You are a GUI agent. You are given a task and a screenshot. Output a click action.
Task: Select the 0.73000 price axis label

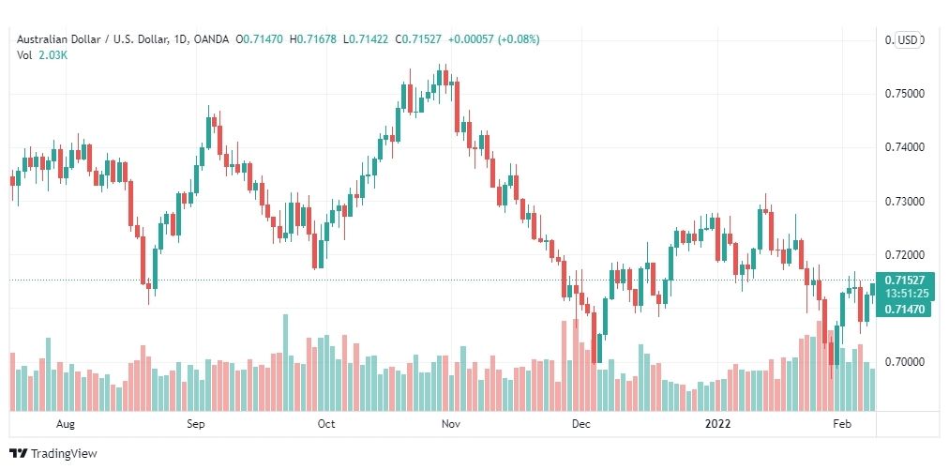click(904, 201)
